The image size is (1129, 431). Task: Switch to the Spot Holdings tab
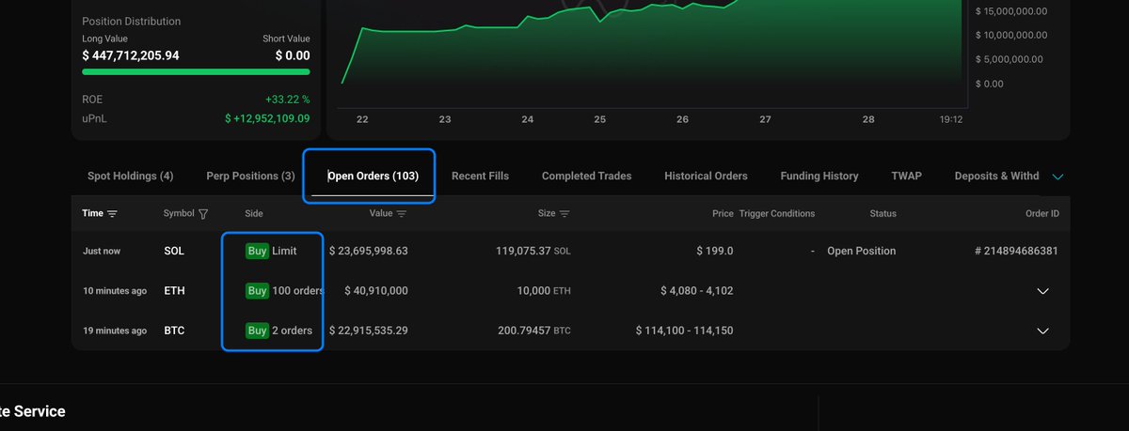(130, 176)
